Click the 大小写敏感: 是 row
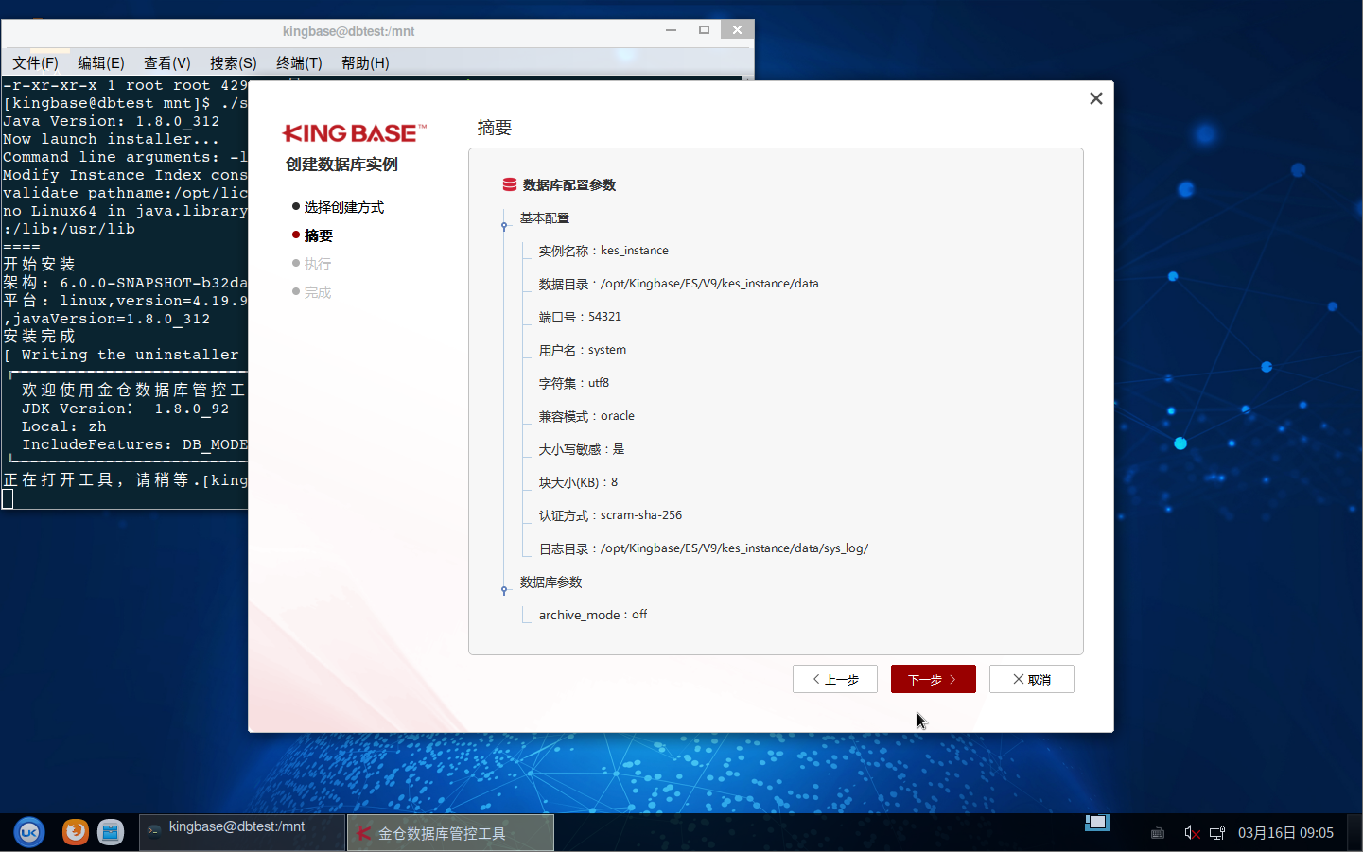The image size is (1363, 852). click(x=582, y=449)
